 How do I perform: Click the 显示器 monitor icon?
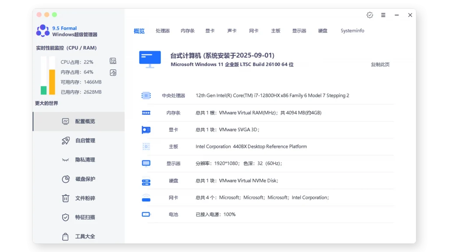[146, 164]
